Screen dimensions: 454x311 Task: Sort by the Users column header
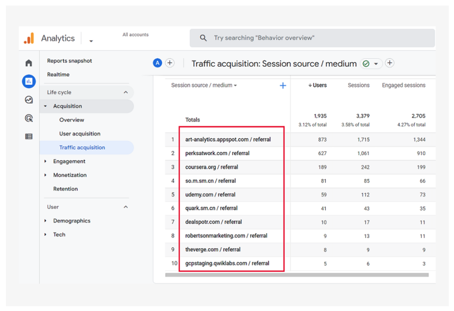coord(317,86)
